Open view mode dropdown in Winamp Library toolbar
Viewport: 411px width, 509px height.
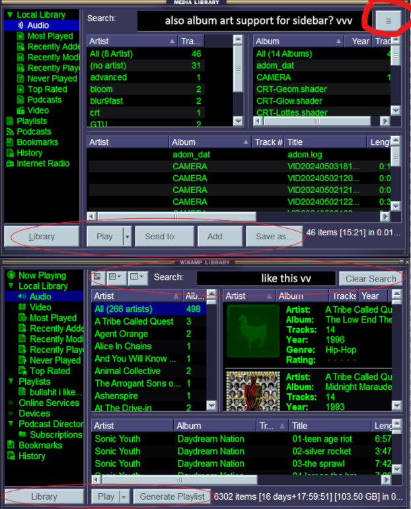point(116,277)
